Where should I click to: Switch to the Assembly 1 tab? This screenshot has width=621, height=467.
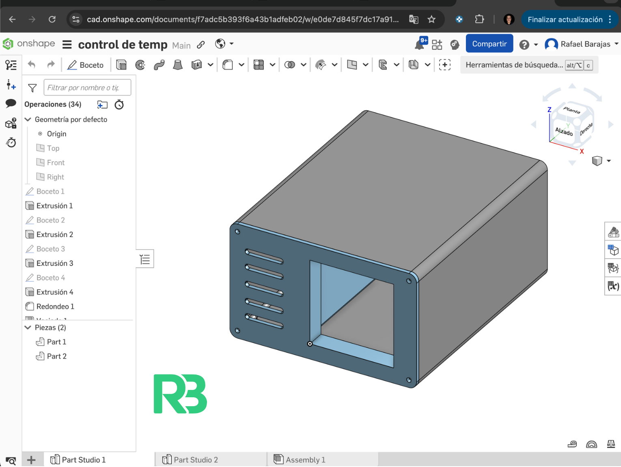[323, 460]
